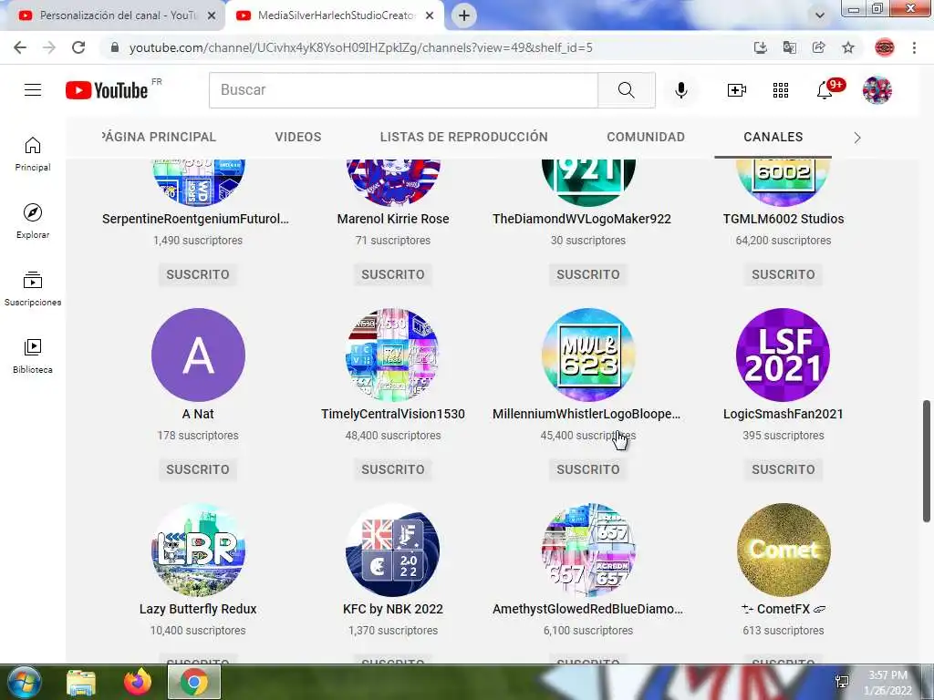Toggle SUSCRITO for TimelyCentralVision1530
The height and width of the screenshot is (700, 934).
pos(393,469)
